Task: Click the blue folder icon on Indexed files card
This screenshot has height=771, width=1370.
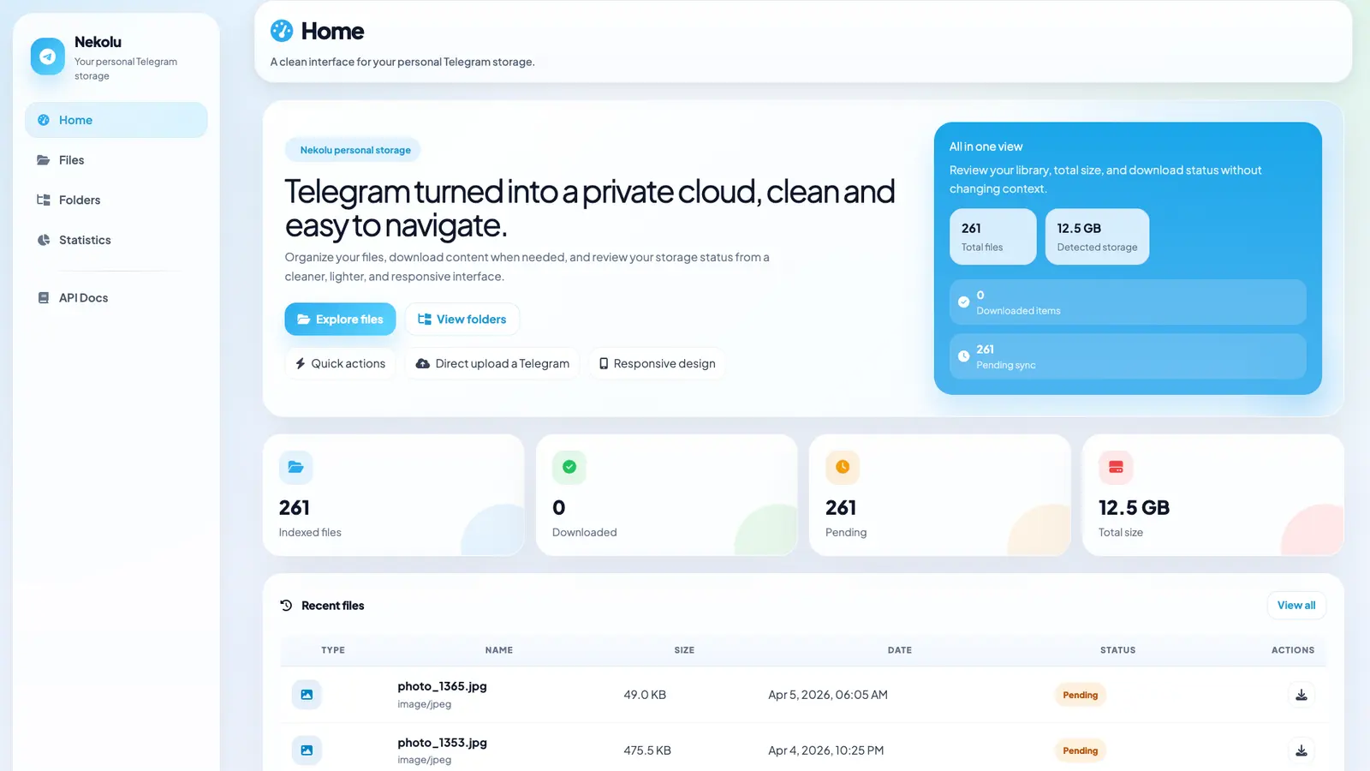Action: tap(295, 467)
